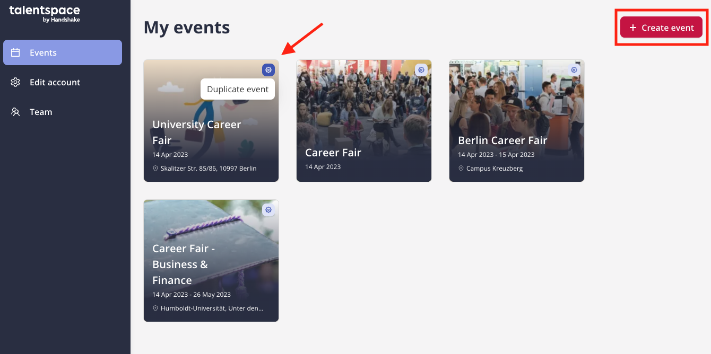The width and height of the screenshot is (711, 354).
Task: Click the Humboldt-Universität, Unter den... location text
Action: 212,308
